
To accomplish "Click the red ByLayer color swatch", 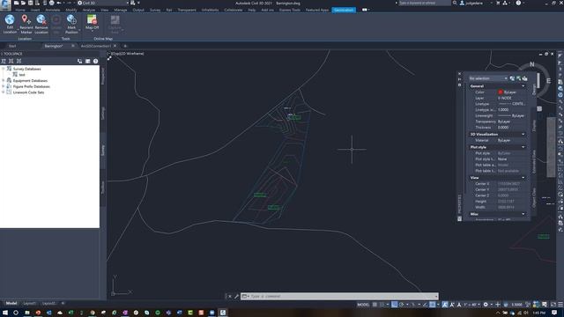I will [500, 92].
